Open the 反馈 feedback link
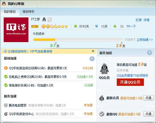 139,20
